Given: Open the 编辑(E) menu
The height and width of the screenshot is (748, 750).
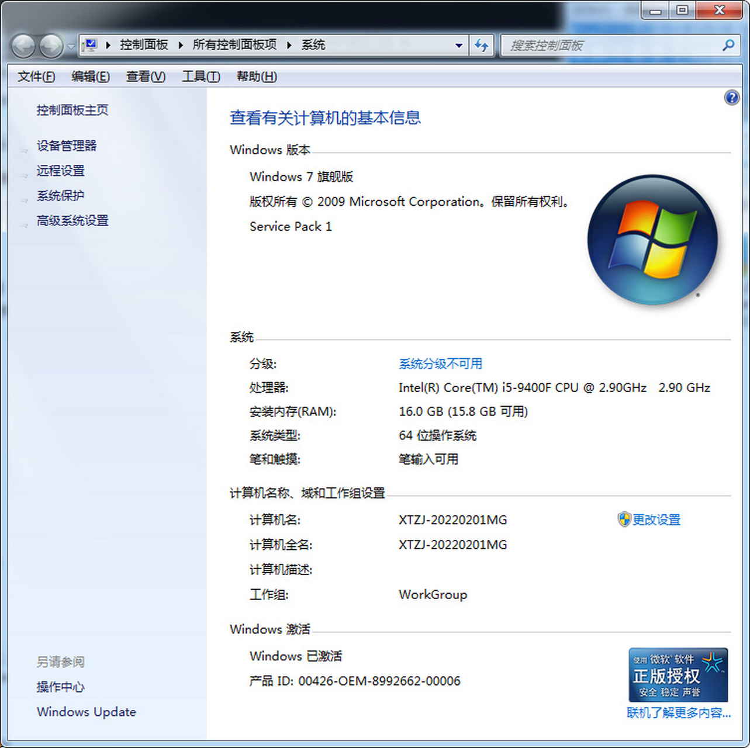Looking at the screenshot, I should (x=91, y=77).
